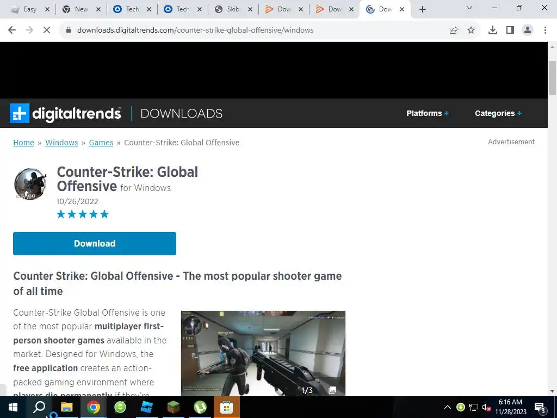The height and width of the screenshot is (418, 557).
Task: Click the CS:GO app icon
Action: click(30, 184)
